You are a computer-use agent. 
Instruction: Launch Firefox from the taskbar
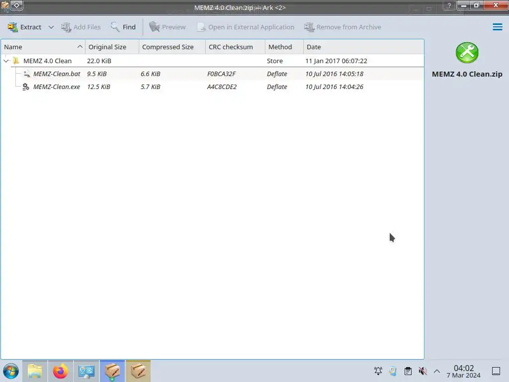click(x=60, y=371)
